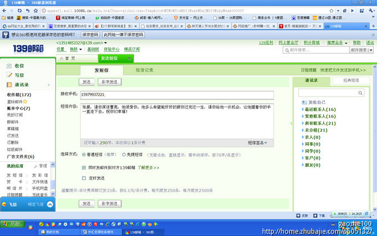This screenshot has width=377, height=236.
Task: Switch to 首页 mail tab
Action: 77,58
